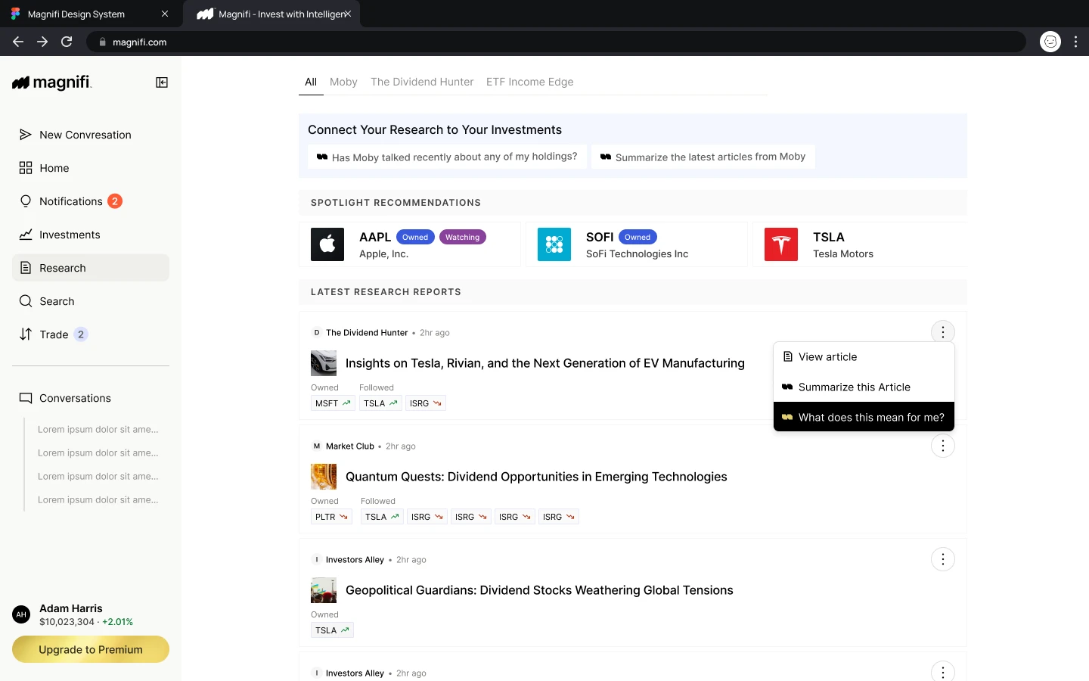
Task: Click the browser address bar
Action: click(556, 42)
